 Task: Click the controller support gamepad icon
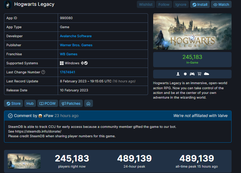192,74
